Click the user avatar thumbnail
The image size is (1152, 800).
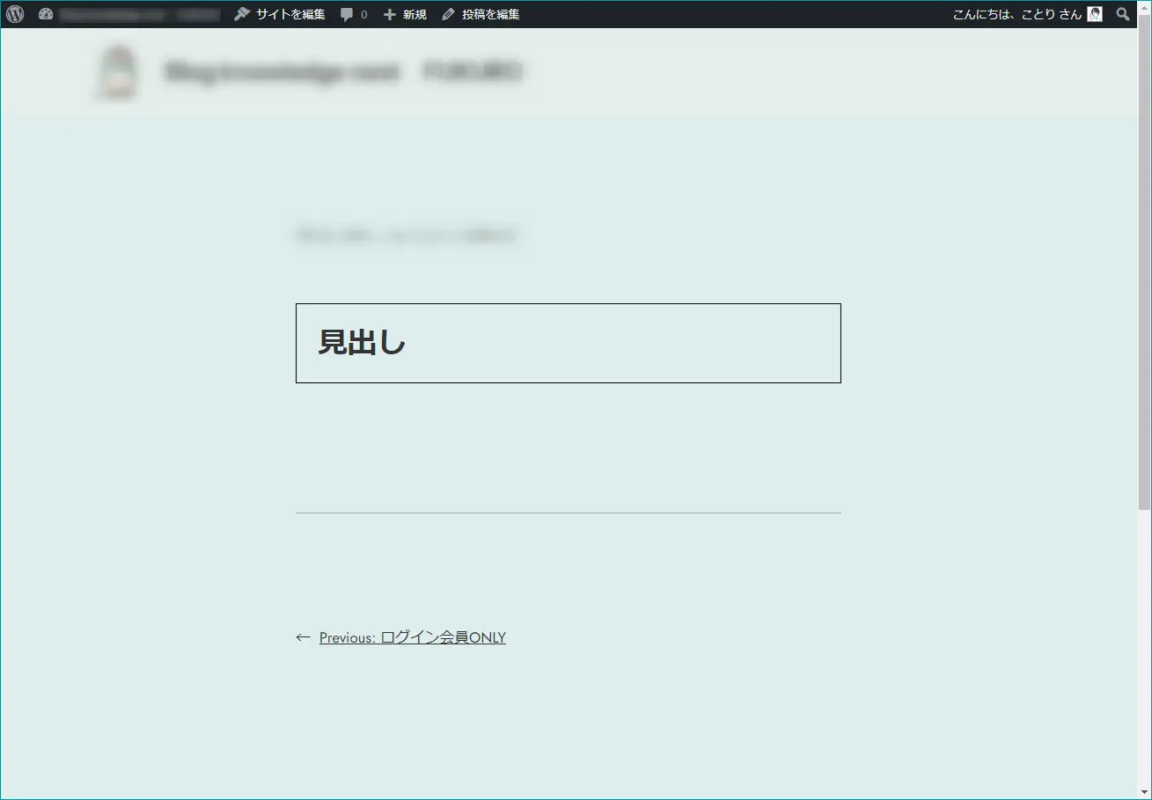click(1095, 14)
